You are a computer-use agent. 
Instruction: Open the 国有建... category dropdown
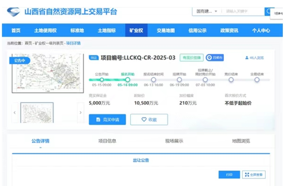(x=207, y=11)
